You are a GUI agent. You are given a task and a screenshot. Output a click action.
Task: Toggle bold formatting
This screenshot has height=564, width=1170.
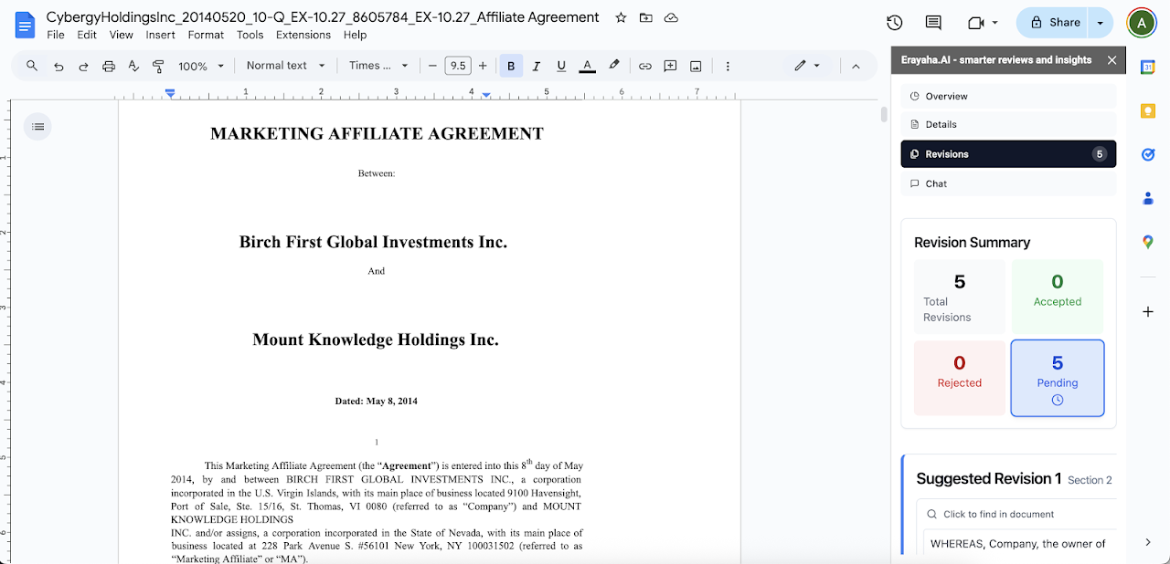pyautogui.click(x=511, y=66)
